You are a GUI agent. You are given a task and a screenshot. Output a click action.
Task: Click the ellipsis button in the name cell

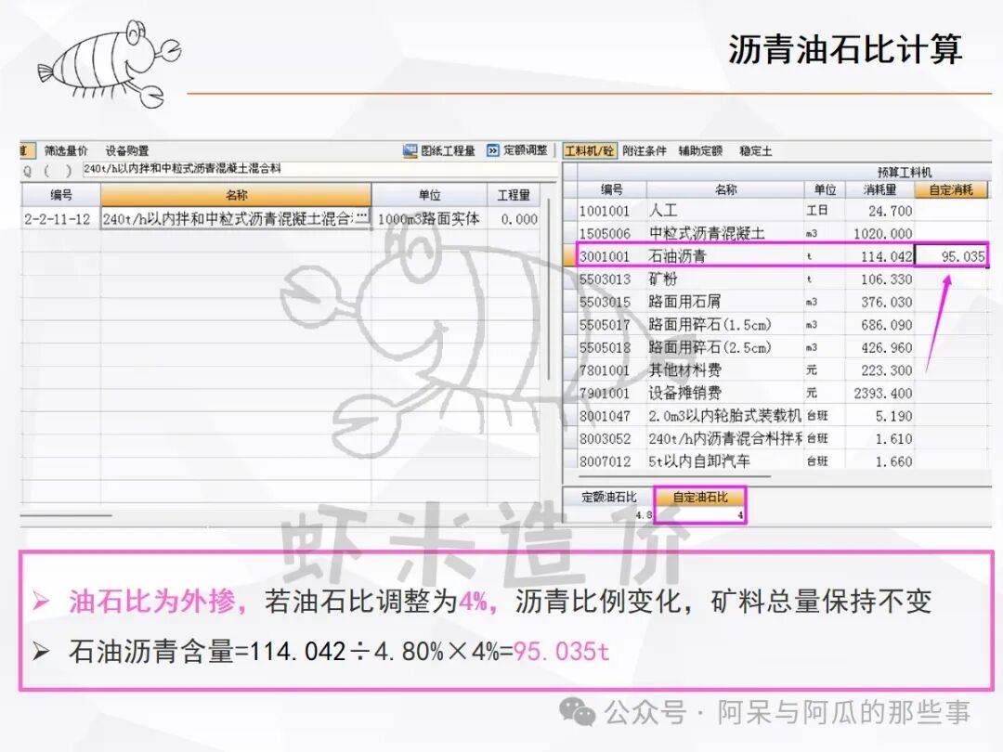[x=362, y=216]
